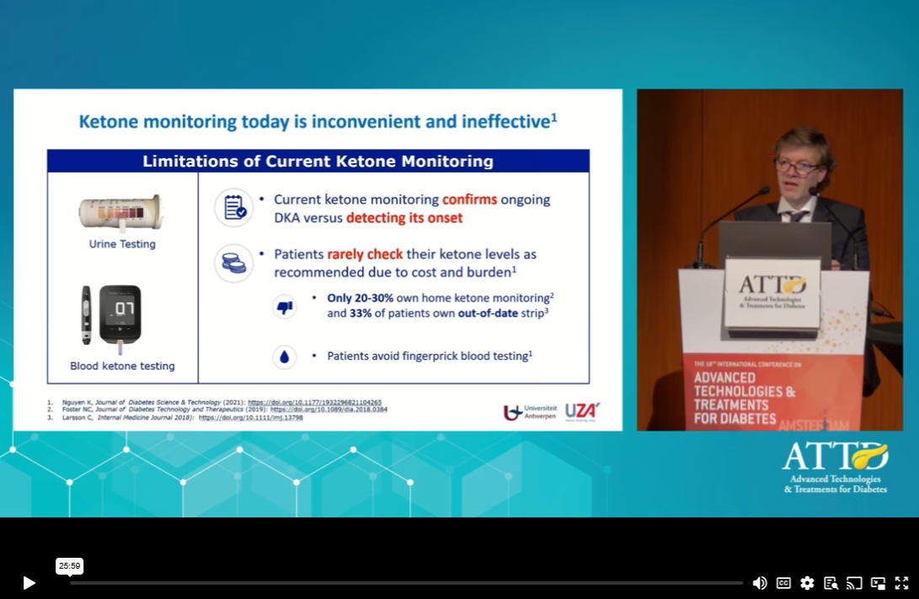
Task: Click the ATTD logo below the speaker video
Action: 835,467
